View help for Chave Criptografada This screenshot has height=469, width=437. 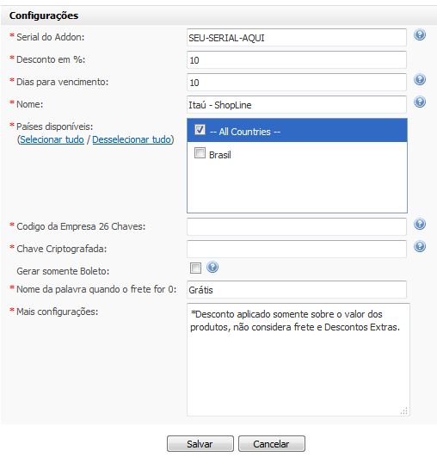(x=420, y=246)
